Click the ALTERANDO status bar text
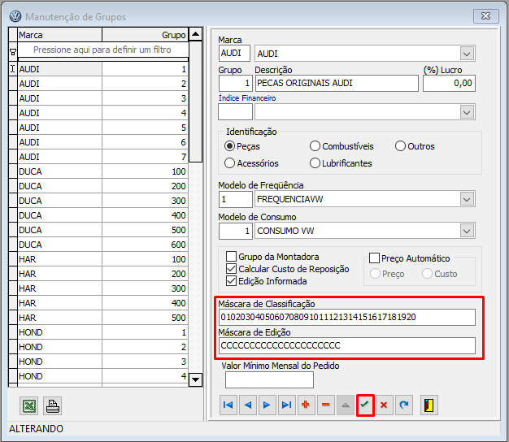Screen dimensions: 509x442 tap(36, 429)
